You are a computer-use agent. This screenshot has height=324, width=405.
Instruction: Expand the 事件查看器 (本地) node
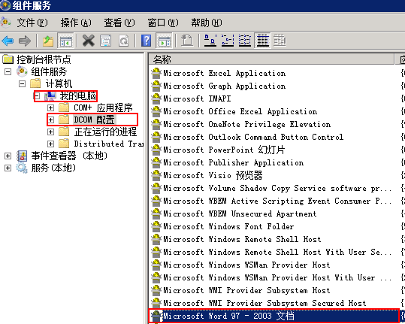[8, 156]
